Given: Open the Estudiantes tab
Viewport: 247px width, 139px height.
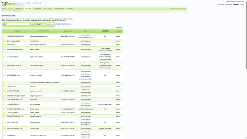Looking at the screenshot, I should 37,8.
